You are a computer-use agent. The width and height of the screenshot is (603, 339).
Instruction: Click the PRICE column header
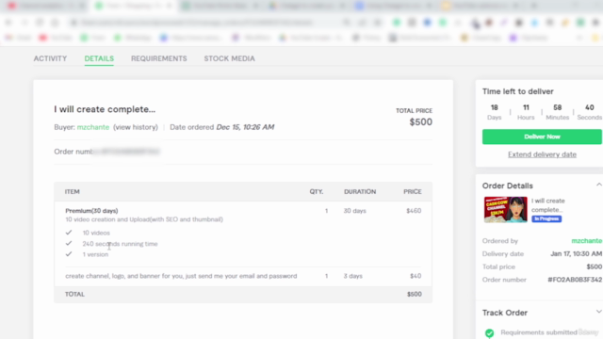point(413,191)
